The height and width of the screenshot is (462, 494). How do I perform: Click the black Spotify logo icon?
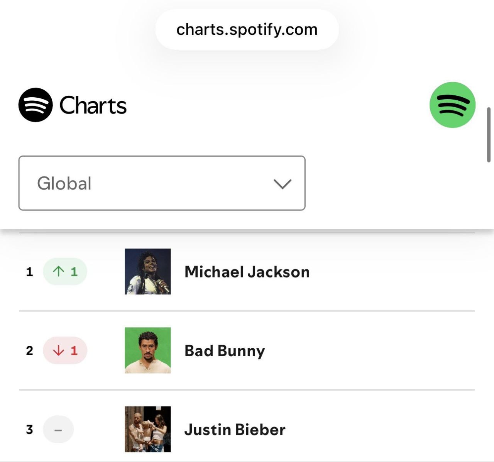[x=36, y=105]
